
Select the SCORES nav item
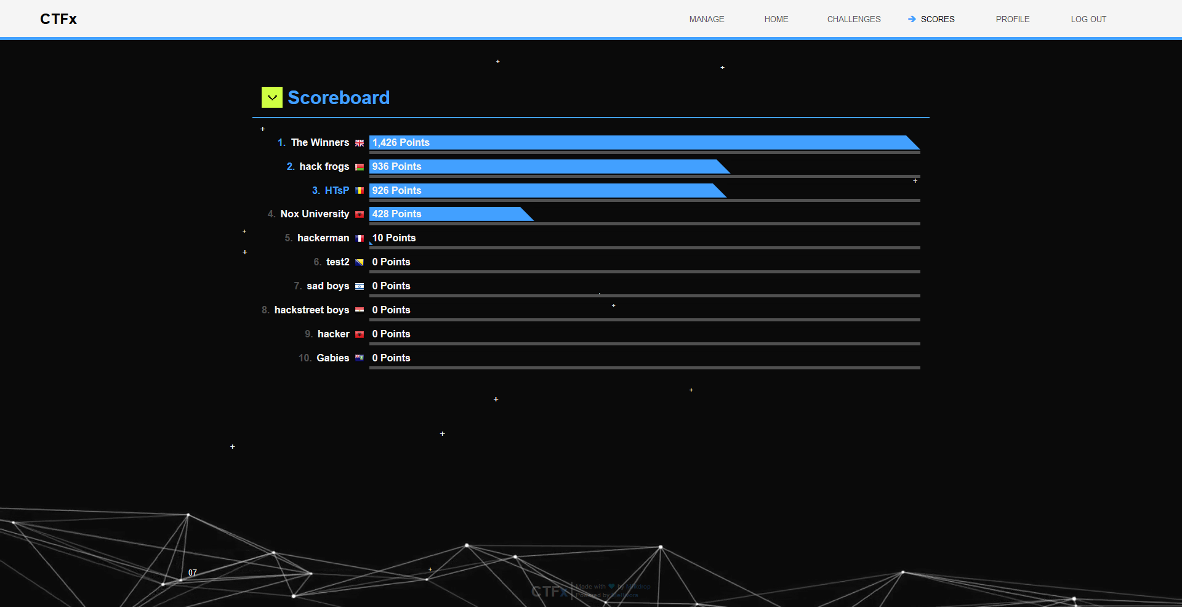point(938,19)
